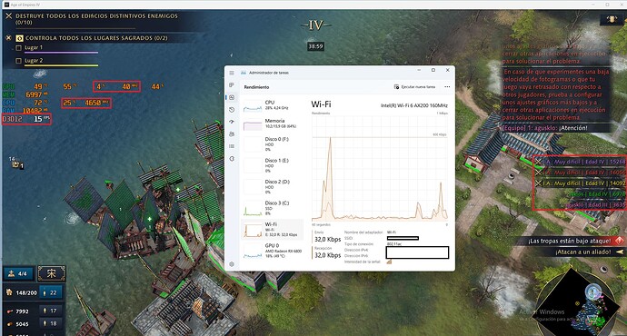Open Task Manager hamburger navigation menu
Viewport: 627px width, 336px height.
232,73
